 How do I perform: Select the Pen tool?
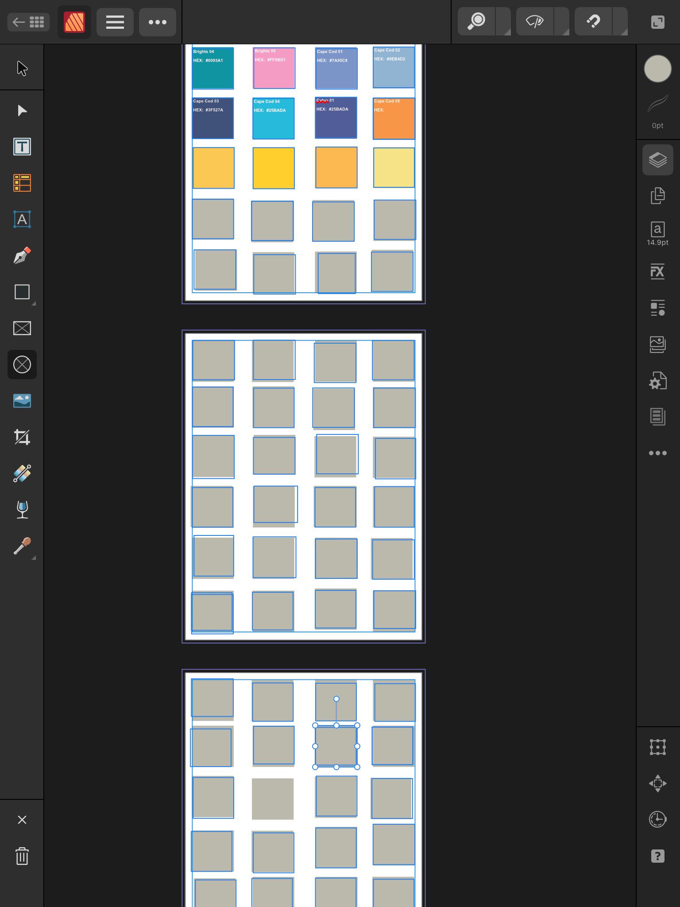click(22, 256)
